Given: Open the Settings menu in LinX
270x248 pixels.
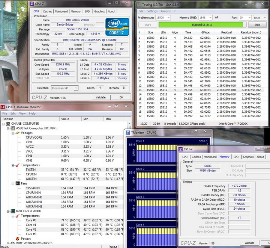Looking at the screenshot, I should click(152, 11).
